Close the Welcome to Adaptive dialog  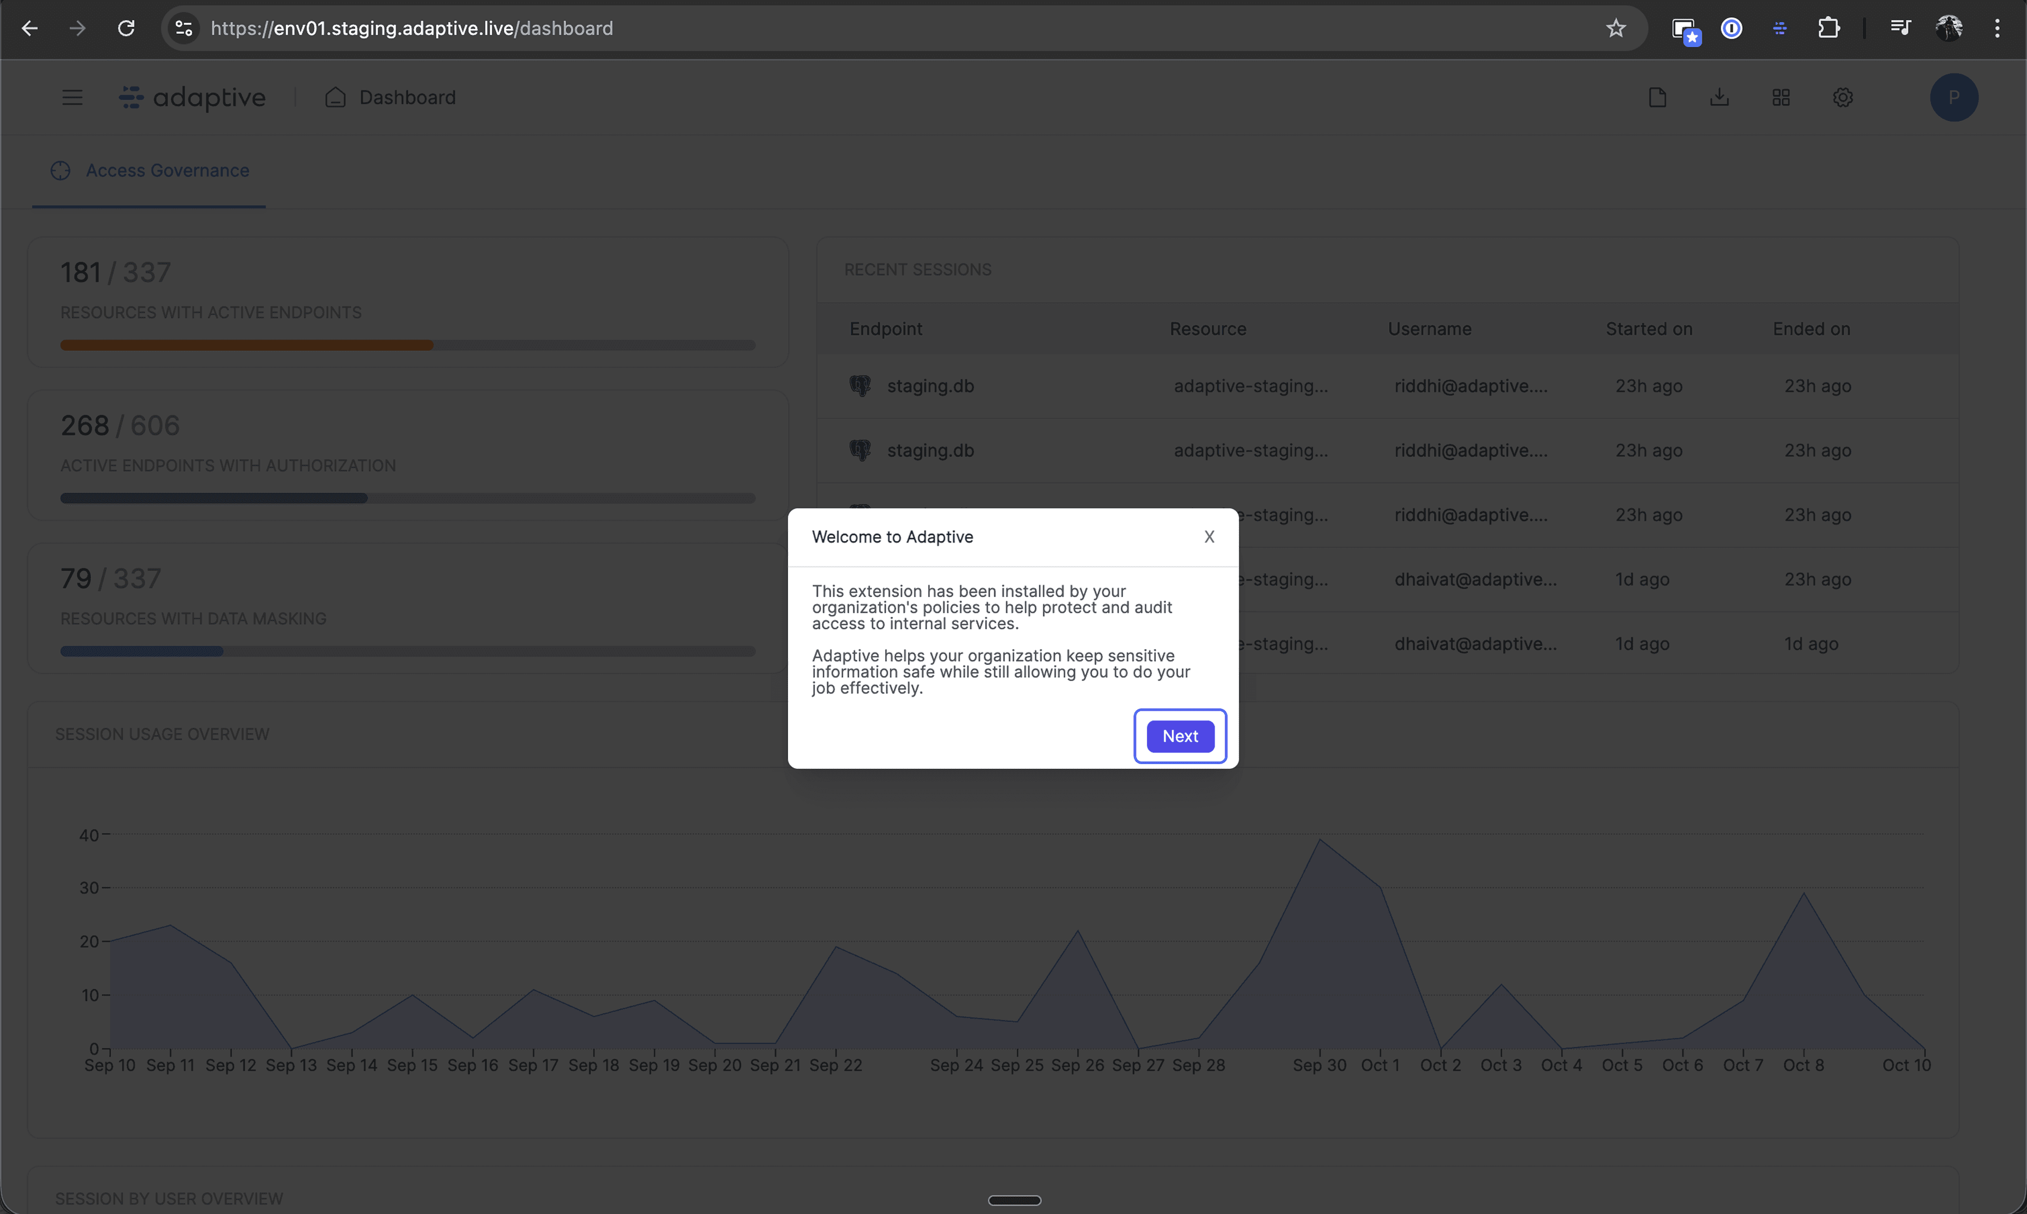(x=1208, y=537)
